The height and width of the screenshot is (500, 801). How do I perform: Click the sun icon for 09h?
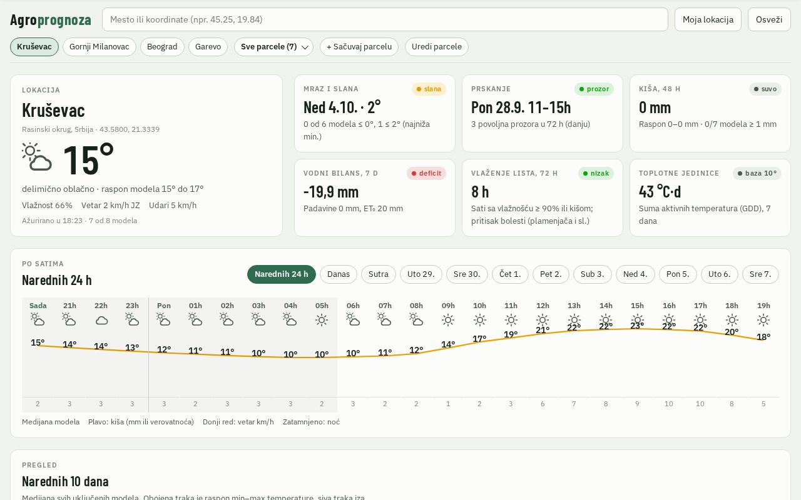[x=448, y=320]
